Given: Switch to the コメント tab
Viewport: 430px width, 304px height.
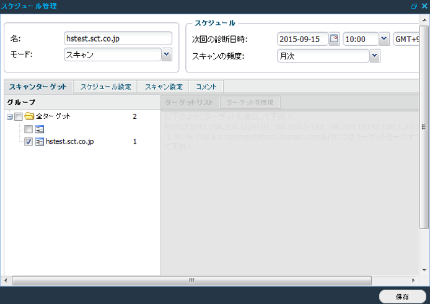Looking at the screenshot, I should click(206, 87).
